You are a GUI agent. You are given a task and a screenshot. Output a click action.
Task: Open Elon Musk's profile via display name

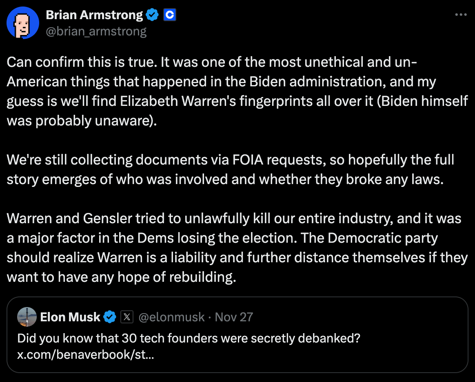70,317
